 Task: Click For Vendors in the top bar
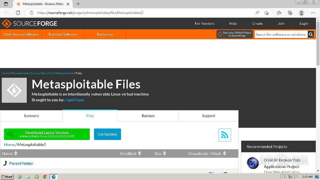(x=204, y=23)
